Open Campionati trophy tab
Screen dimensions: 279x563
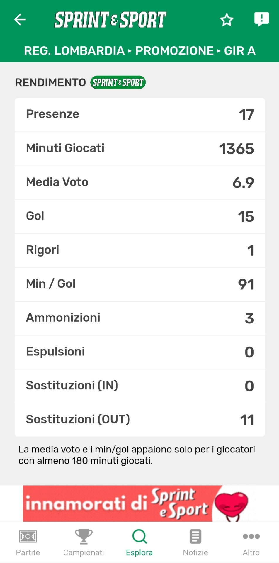point(84,542)
